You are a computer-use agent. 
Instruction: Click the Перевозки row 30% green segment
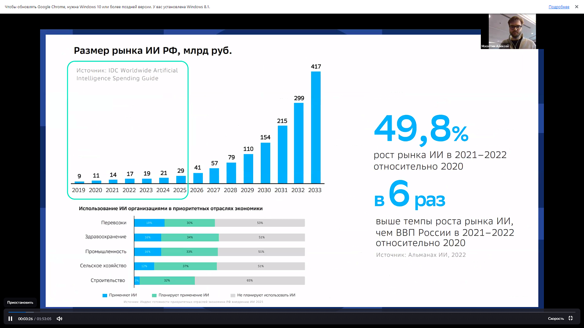[190, 223]
